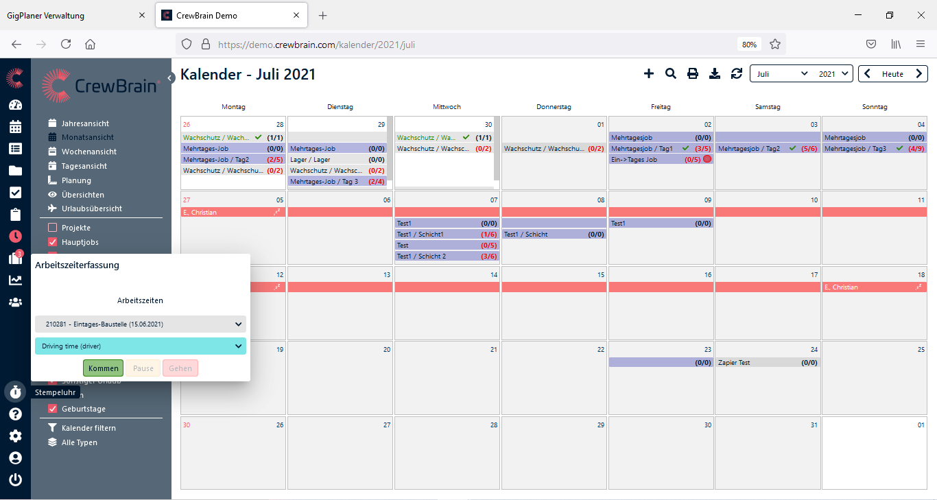This screenshot has height=500, width=937.
Task: Click the power logout icon
Action: pos(15,479)
